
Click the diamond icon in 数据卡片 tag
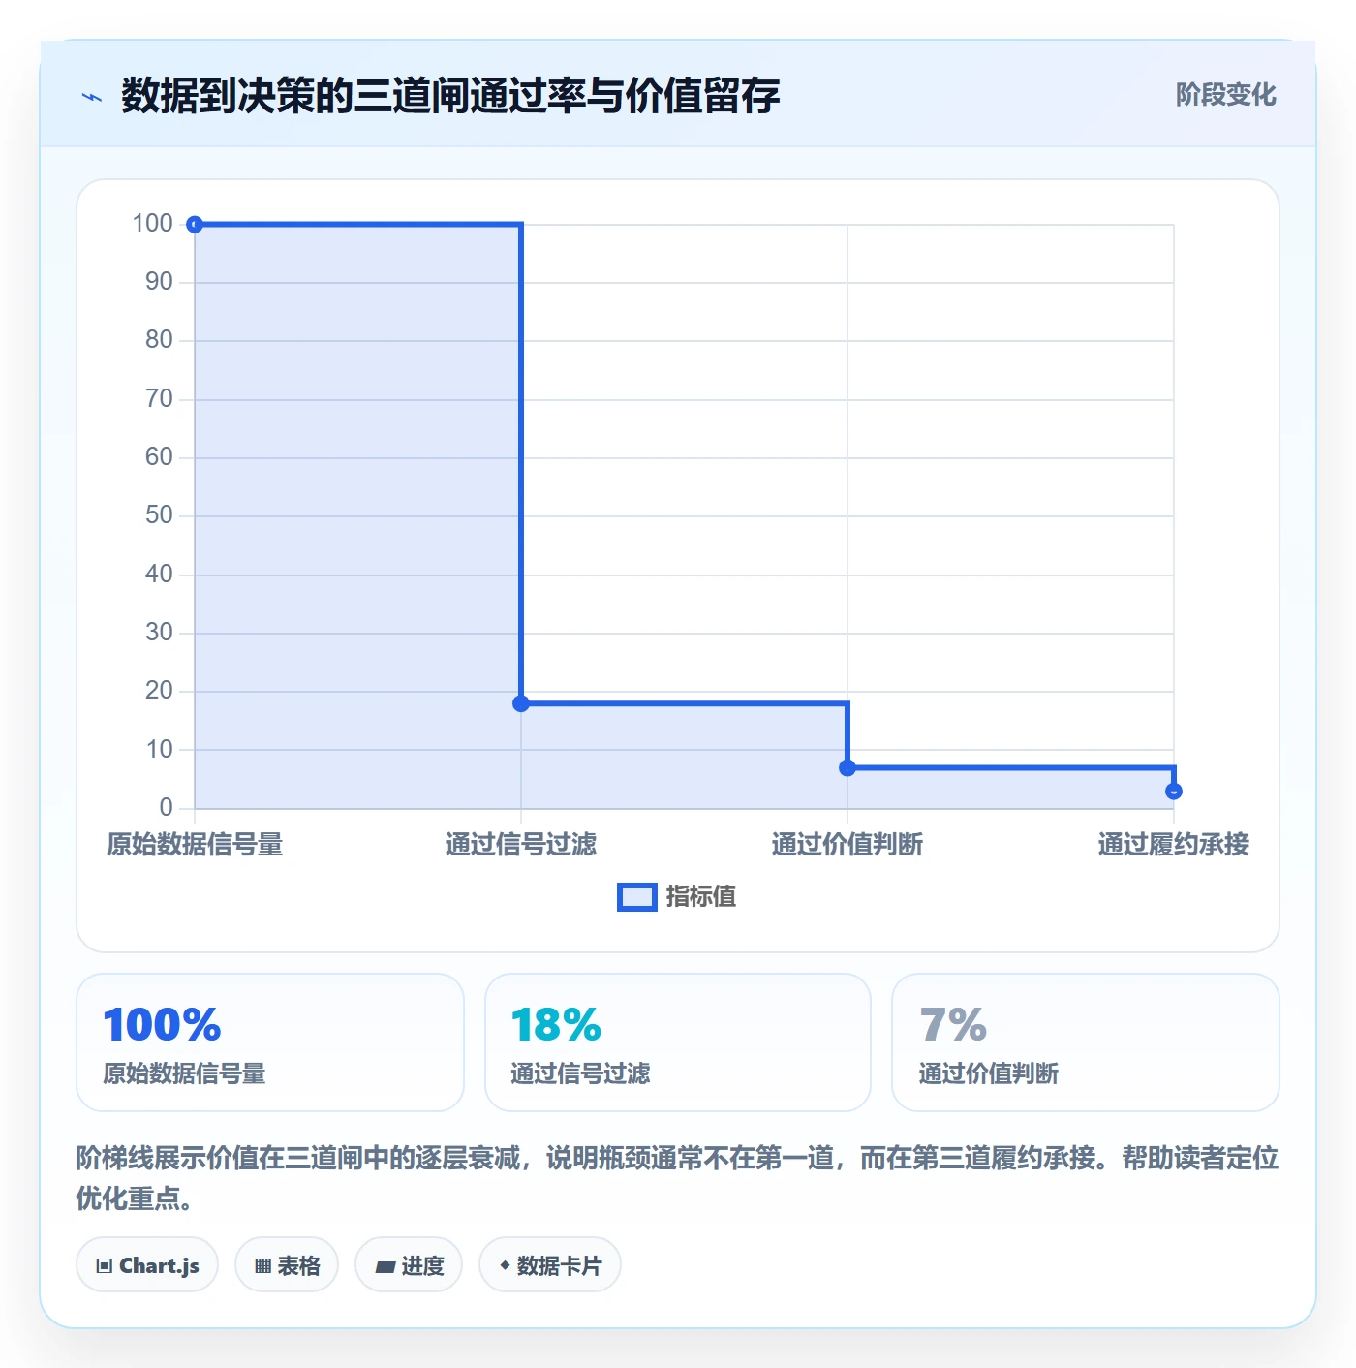(505, 1265)
